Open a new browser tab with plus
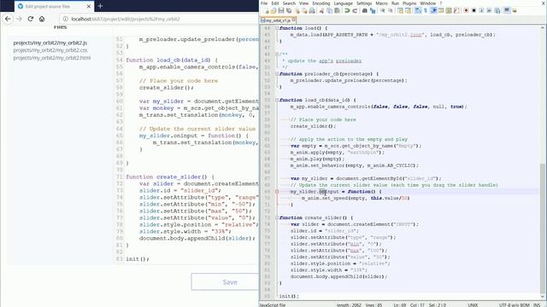Screen dimensions: 547x307 click(100, 6)
